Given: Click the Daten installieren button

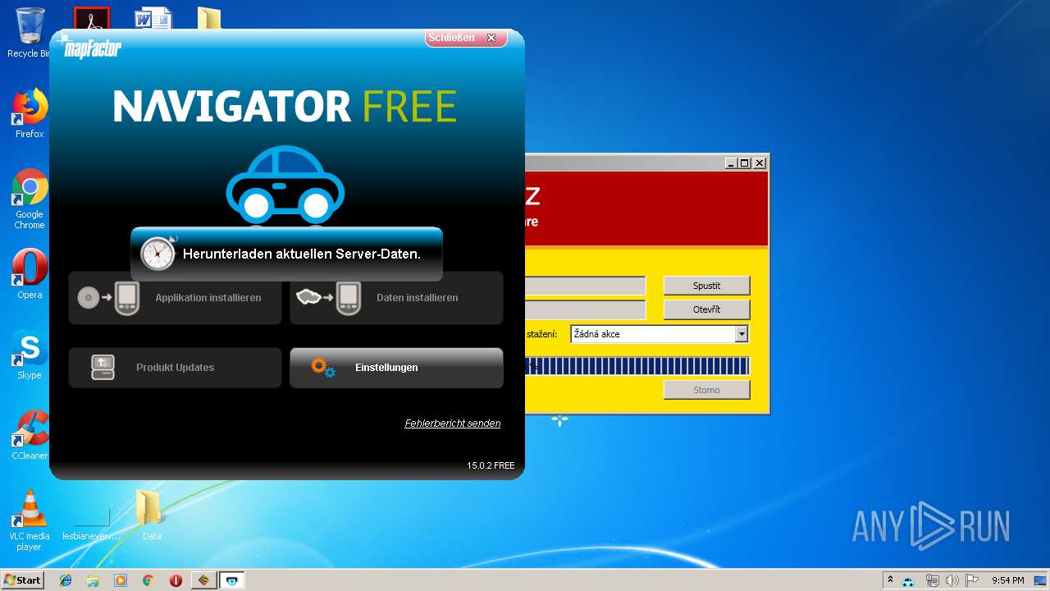Looking at the screenshot, I should click(396, 298).
